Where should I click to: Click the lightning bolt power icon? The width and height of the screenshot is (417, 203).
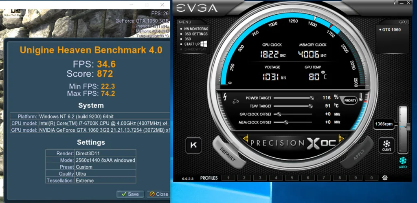pos(225,97)
